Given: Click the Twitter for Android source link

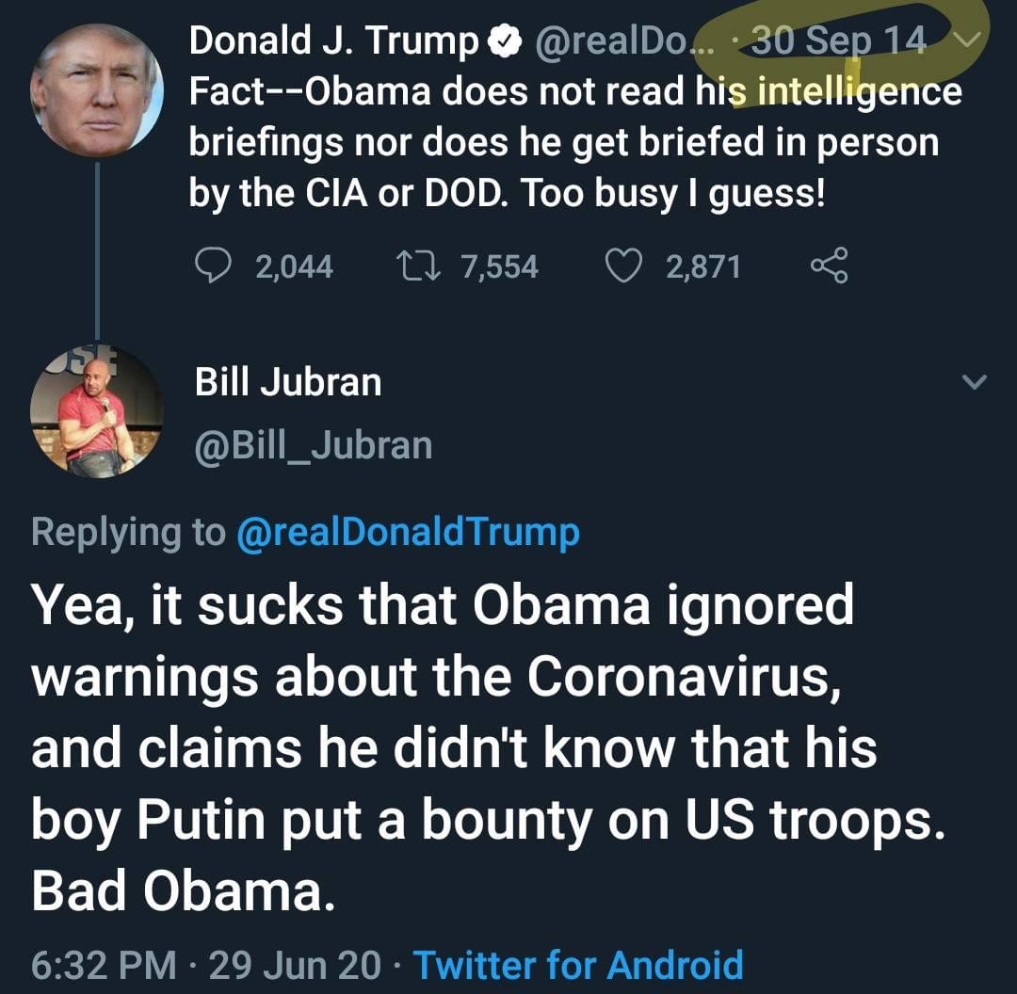Looking at the screenshot, I should pyautogui.click(x=578, y=965).
